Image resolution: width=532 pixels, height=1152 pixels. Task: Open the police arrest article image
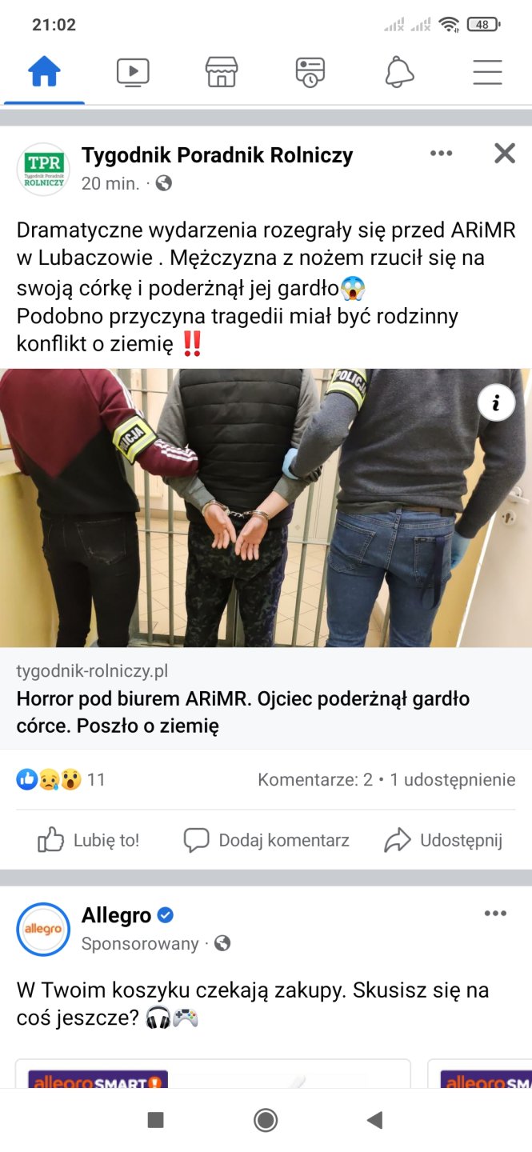(266, 507)
